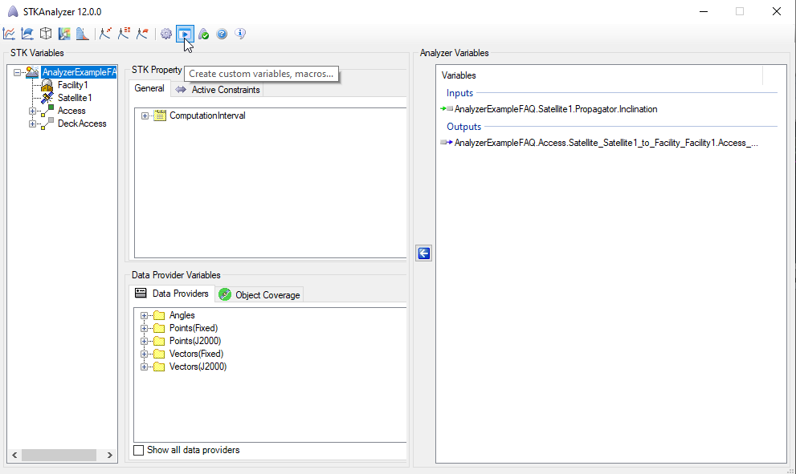Open the Parametric Study tool (line chart icon)
The height and width of the screenshot is (474, 796).
coord(9,34)
